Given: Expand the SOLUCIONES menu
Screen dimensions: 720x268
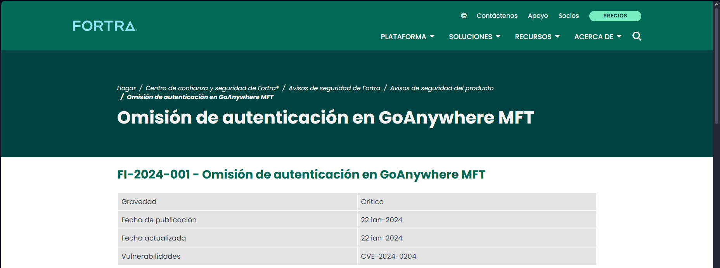Looking at the screenshot, I should [x=474, y=36].
